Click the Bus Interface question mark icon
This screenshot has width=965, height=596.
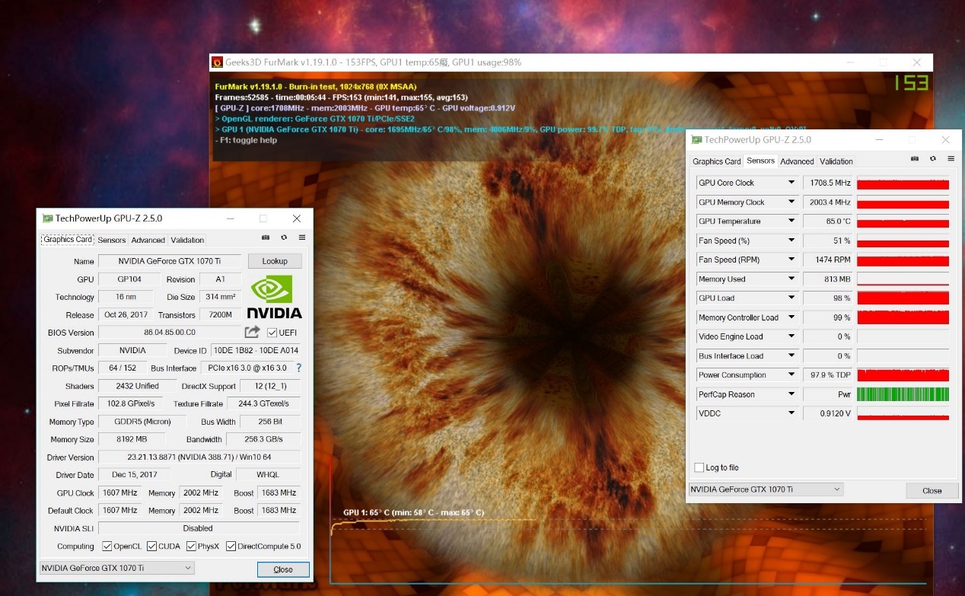(298, 368)
